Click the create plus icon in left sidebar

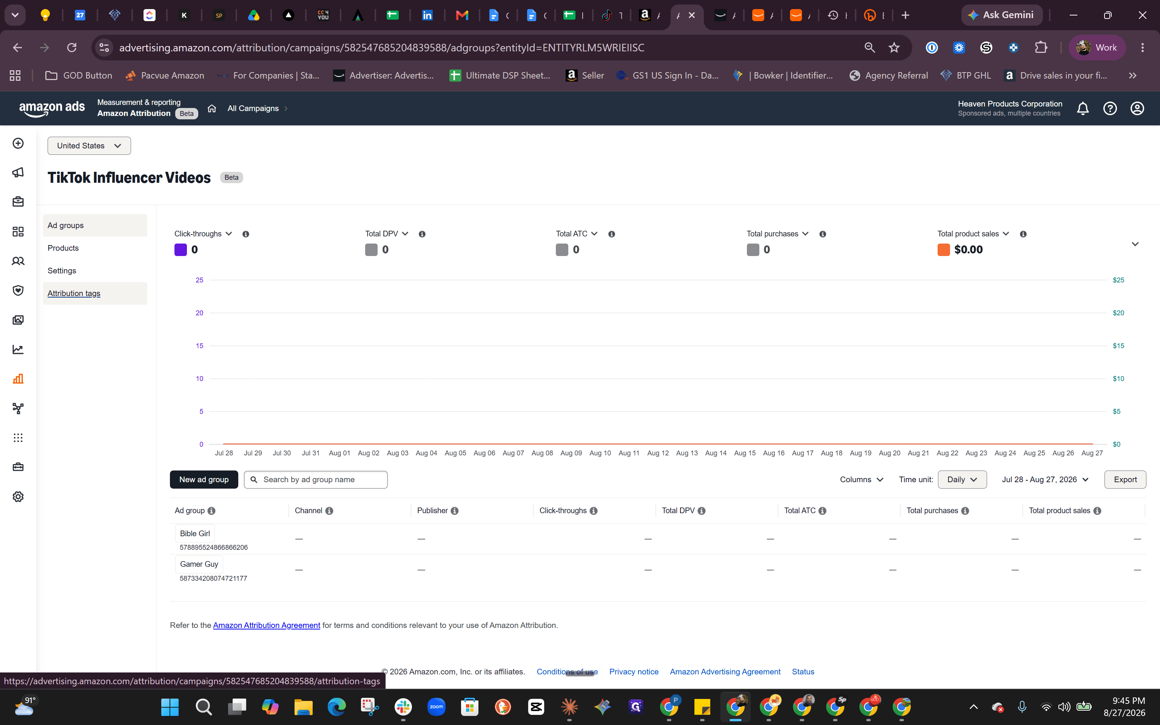click(18, 143)
